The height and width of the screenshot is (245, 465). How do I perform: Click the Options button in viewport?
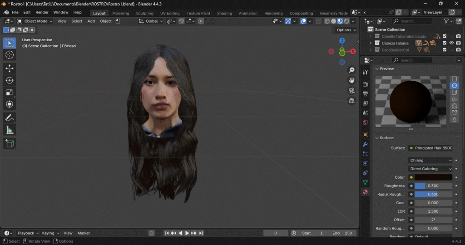pyautogui.click(x=346, y=30)
